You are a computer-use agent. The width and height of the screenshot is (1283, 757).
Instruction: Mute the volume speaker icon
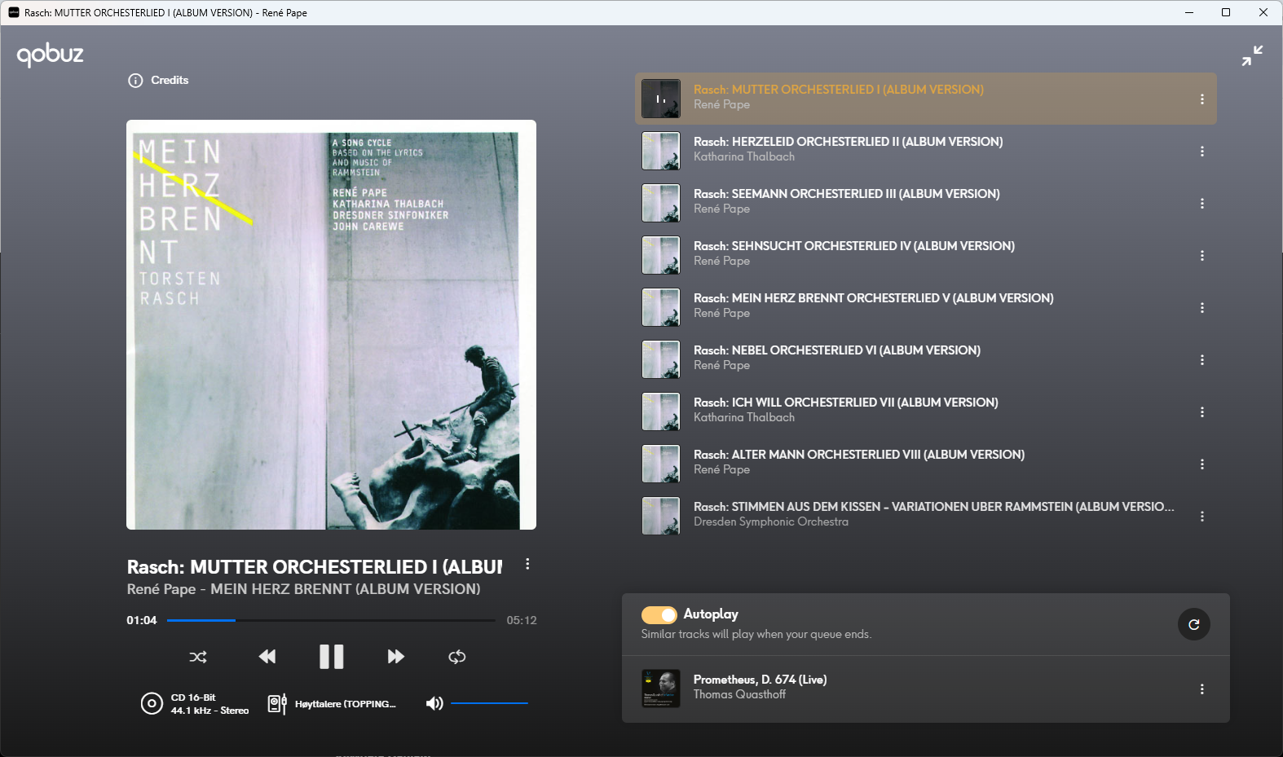[434, 703]
